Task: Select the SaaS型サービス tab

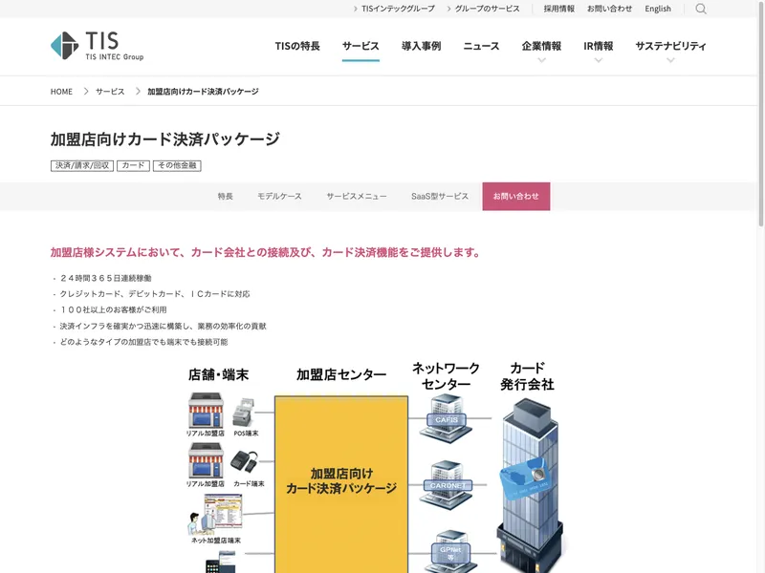Action: 440,196
